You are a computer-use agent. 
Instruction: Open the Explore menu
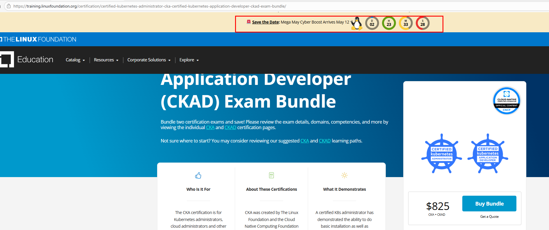pyautogui.click(x=189, y=60)
